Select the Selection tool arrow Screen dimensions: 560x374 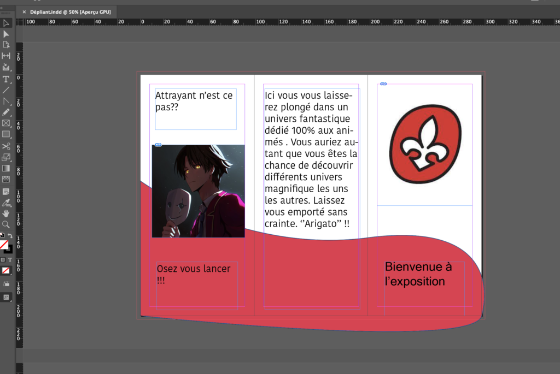[x=6, y=23]
